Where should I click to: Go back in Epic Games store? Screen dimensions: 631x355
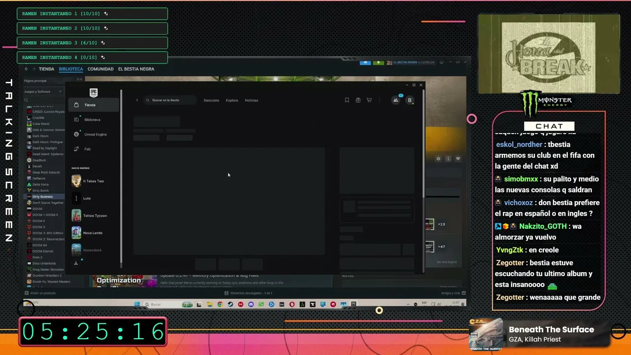pyautogui.click(x=137, y=100)
